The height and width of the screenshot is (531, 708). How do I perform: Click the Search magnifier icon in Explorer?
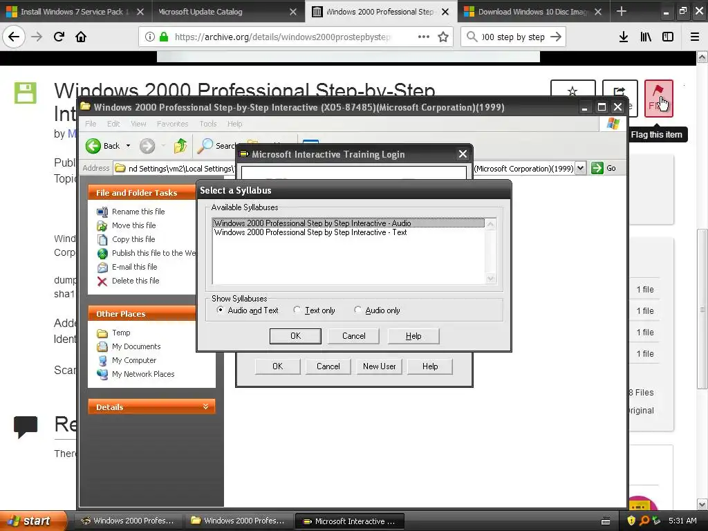(x=205, y=145)
